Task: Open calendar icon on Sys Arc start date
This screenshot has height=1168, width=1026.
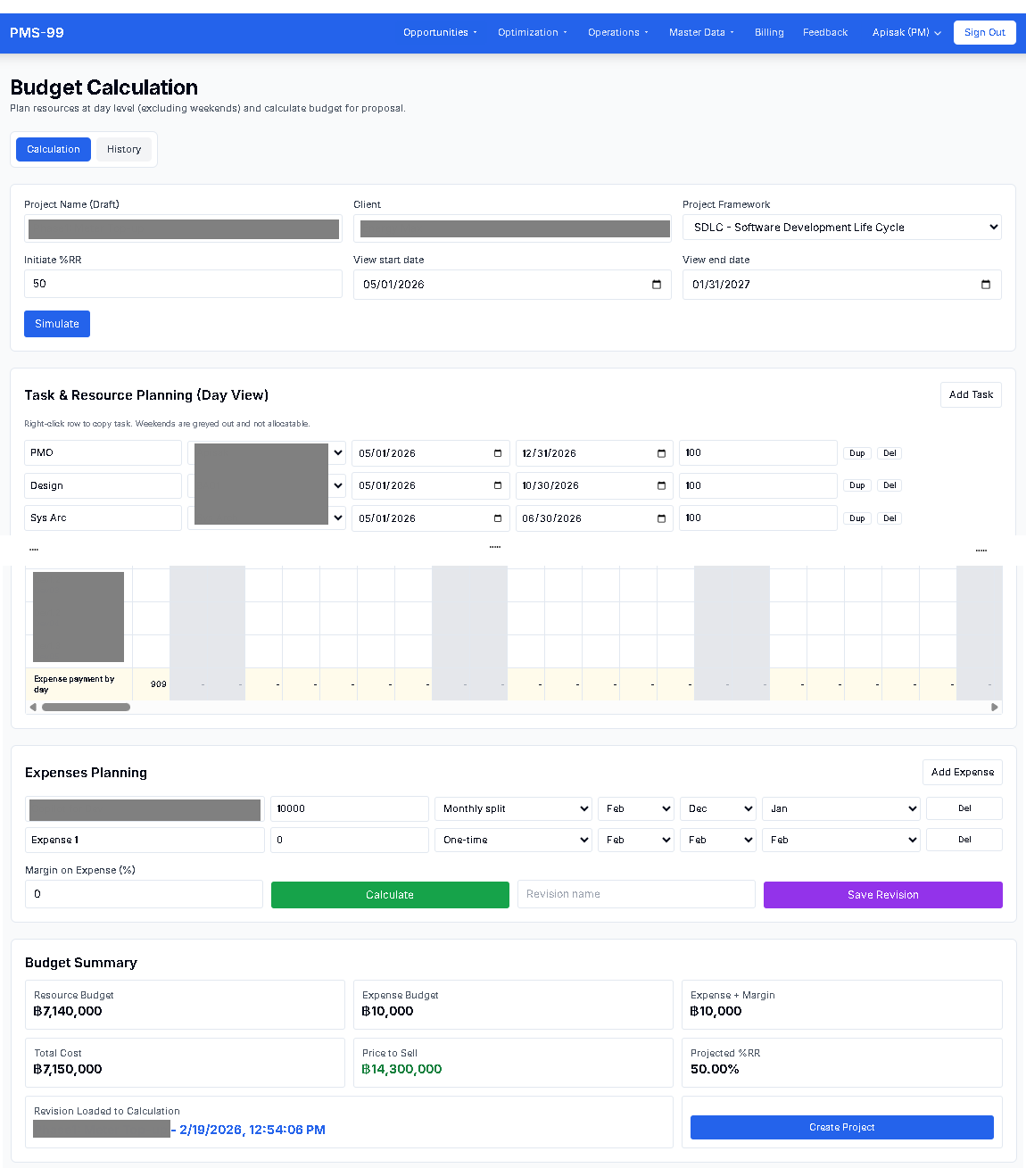Action: coord(498,518)
